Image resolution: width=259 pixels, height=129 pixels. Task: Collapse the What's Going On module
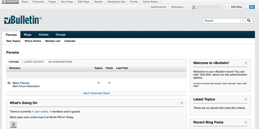182,103
